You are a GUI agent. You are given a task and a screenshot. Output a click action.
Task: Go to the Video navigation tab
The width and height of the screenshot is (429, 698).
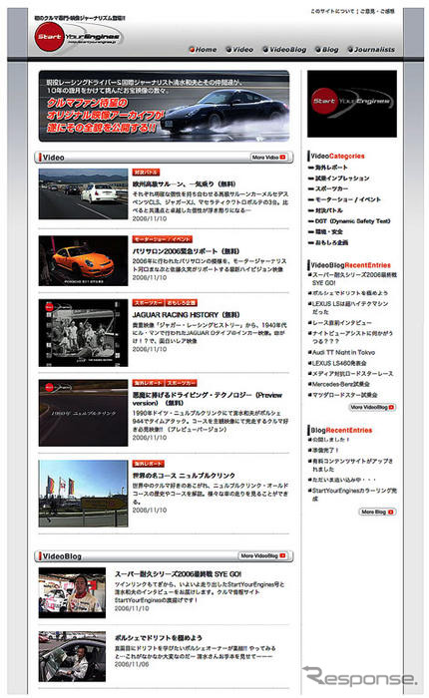coord(239,50)
